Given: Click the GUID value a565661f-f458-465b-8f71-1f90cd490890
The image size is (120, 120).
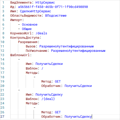Looking at the screenshot, I should point(53,7).
